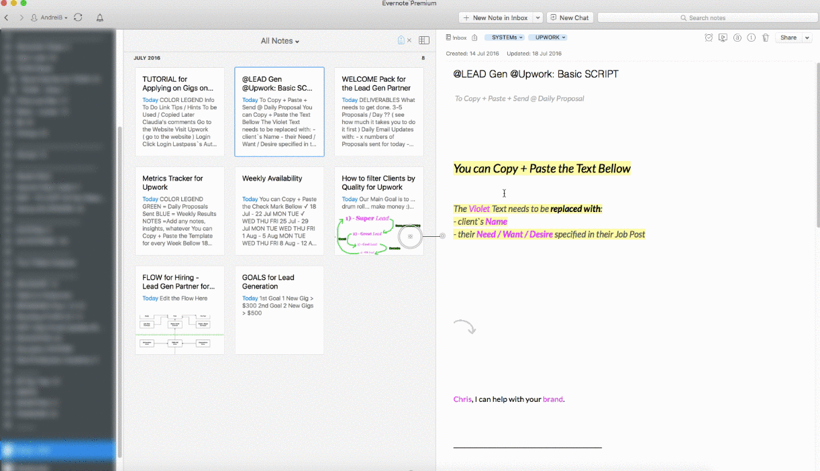Open the Weekly Availability note card
The width and height of the screenshot is (820, 471).
click(x=279, y=211)
